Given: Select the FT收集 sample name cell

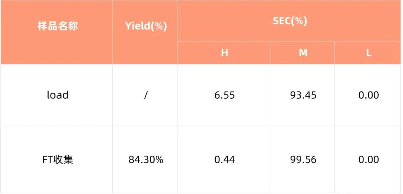Looking at the screenshot, I should (x=58, y=160).
